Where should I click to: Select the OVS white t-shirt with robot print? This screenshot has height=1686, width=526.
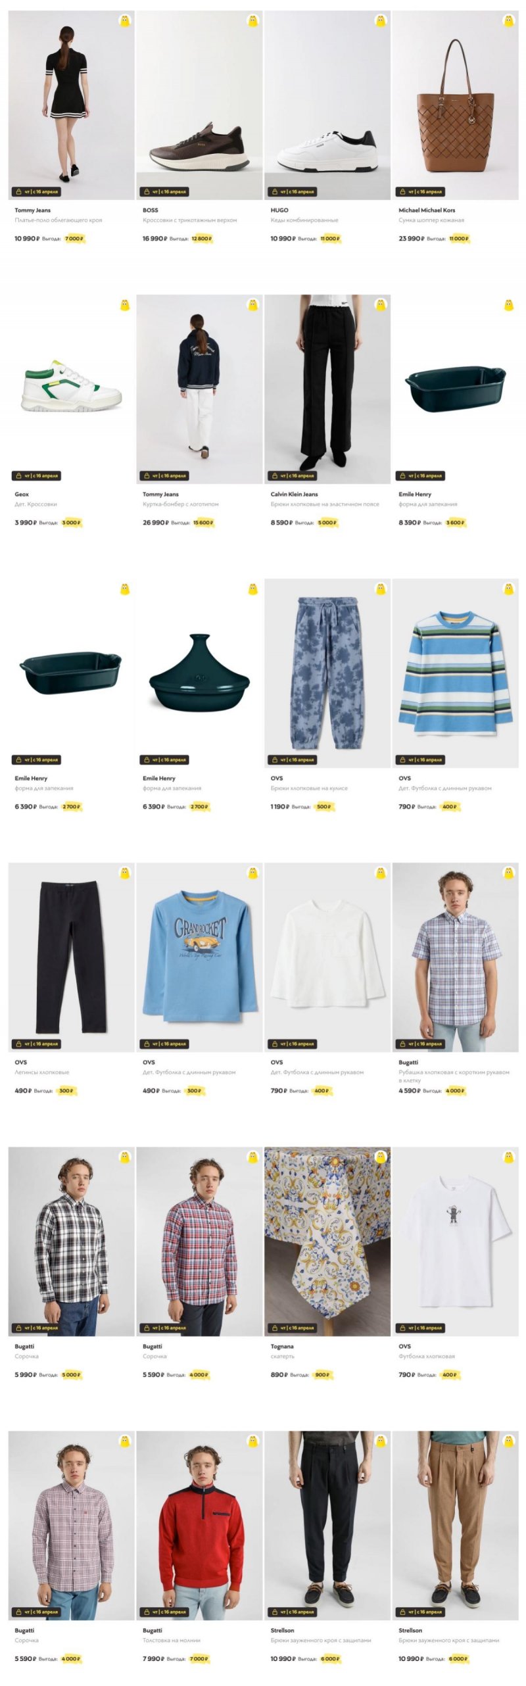click(x=455, y=1241)
